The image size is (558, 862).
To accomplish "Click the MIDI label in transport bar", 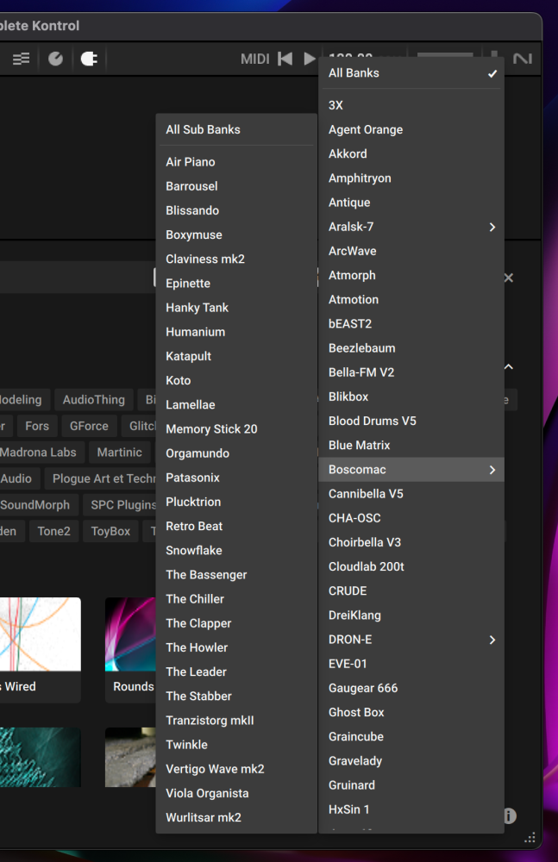I will (x=254, y=59).
